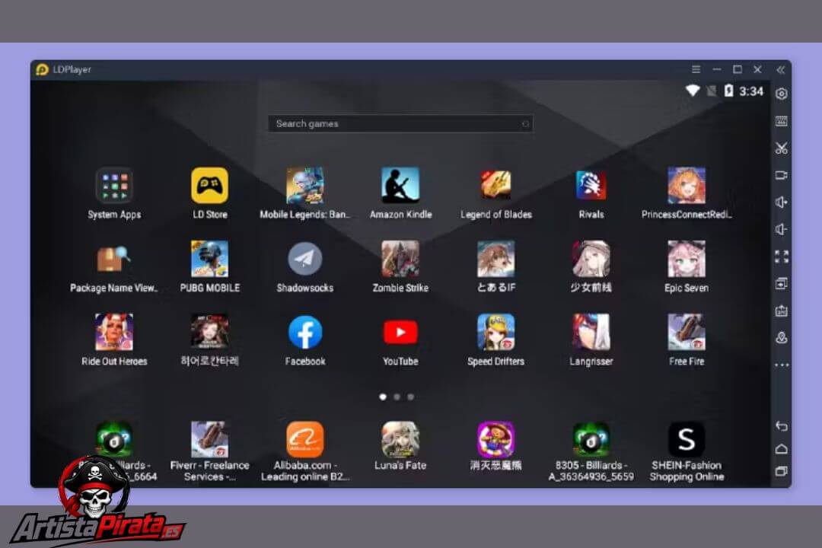Click the LDPlayer logo in title bar
822x548 pixels.
coord(43,69)
